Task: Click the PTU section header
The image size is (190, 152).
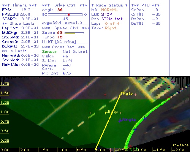Action: [145, 5]
